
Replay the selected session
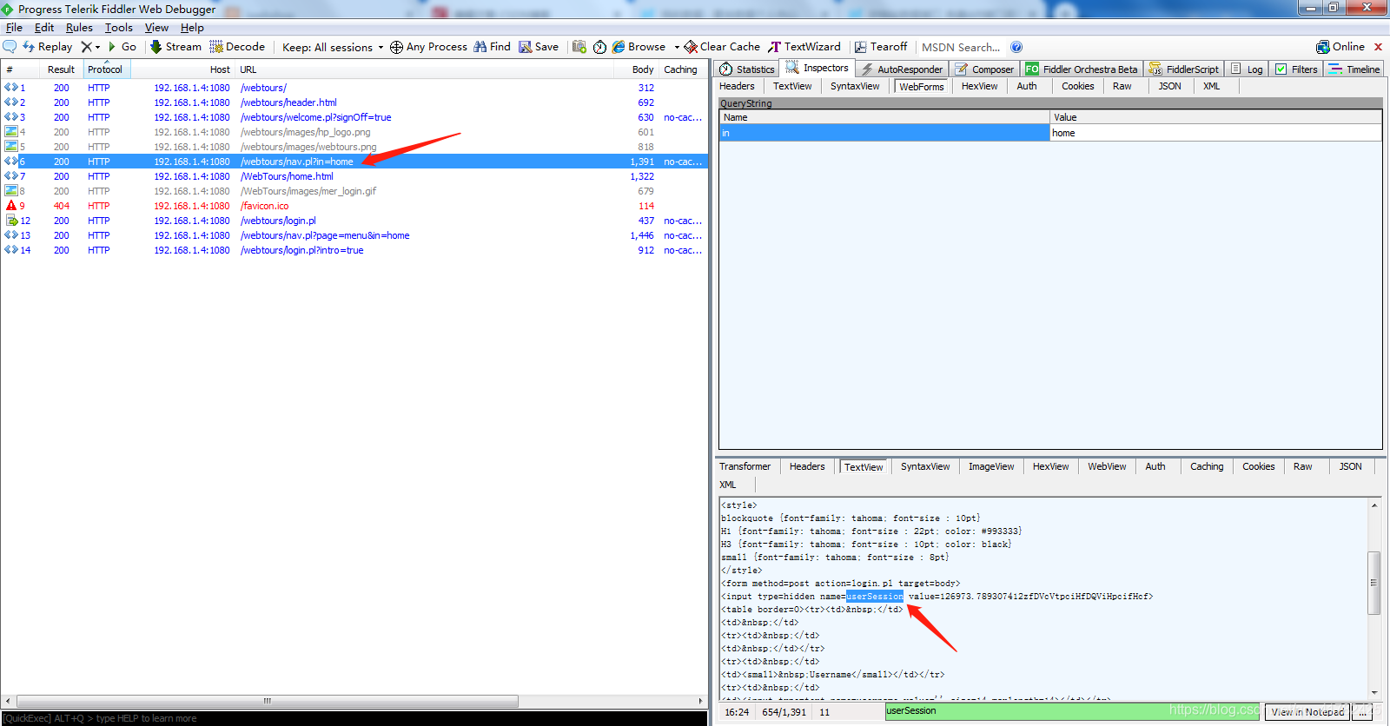pyautogui.click(x=47, y=47)
